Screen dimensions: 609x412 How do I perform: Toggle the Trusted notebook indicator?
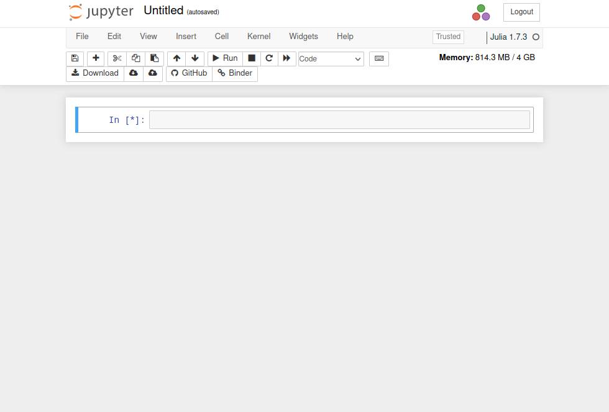[448, 37]
